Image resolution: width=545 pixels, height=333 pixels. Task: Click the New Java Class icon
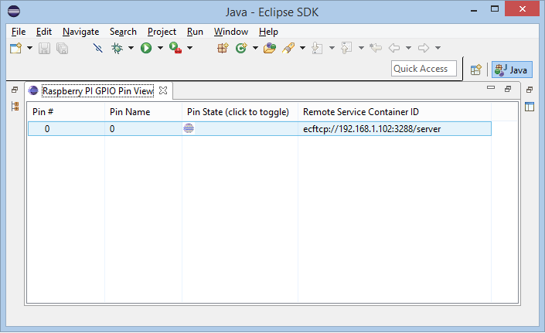click(241, 48)
